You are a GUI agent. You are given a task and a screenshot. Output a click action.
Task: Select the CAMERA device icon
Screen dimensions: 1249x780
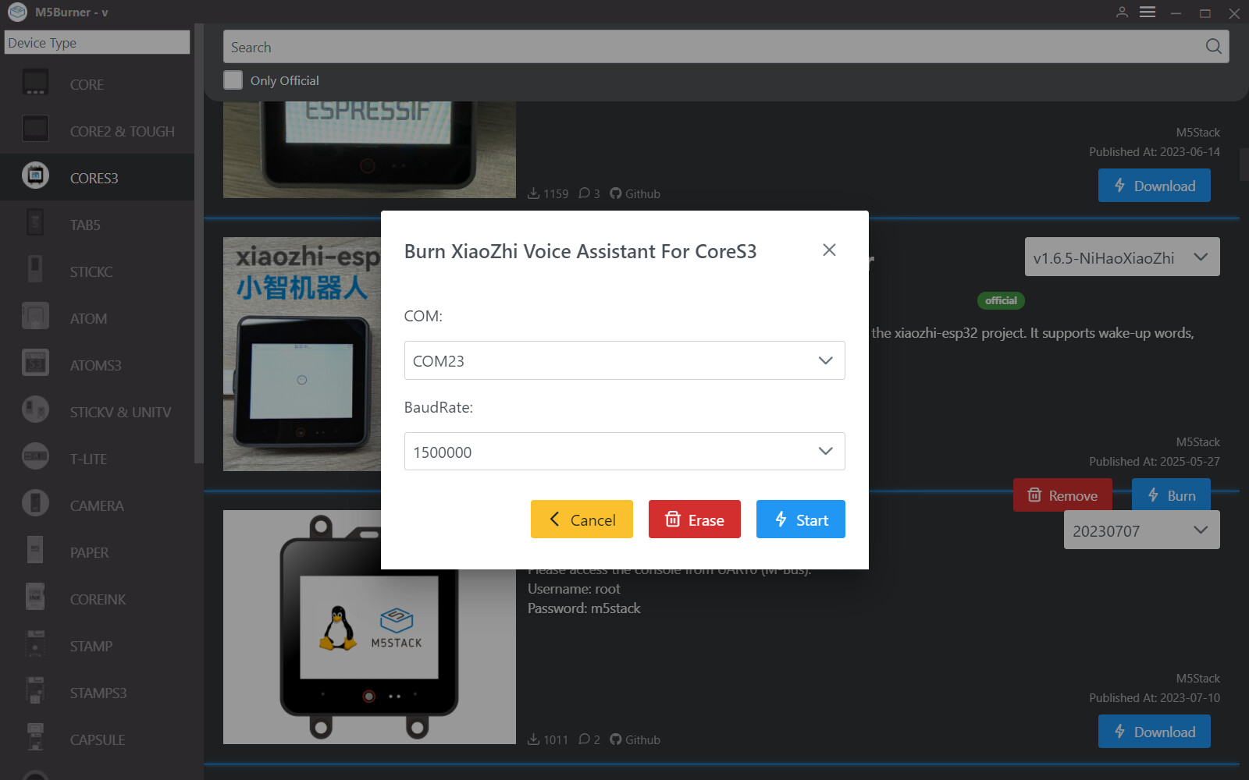coord(35,504)
